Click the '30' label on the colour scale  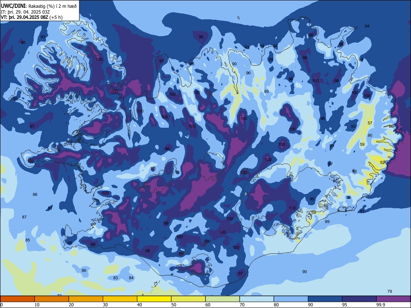coord(105,305)
